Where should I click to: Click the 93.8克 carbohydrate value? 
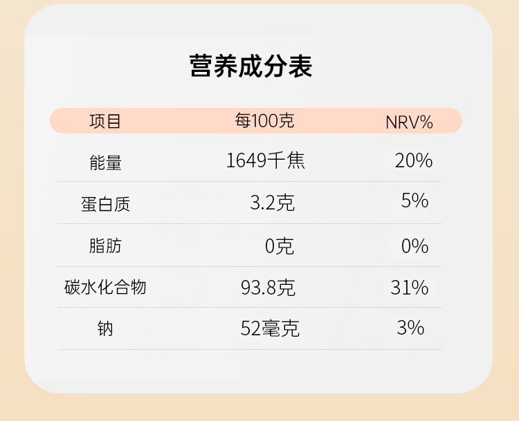268,287
